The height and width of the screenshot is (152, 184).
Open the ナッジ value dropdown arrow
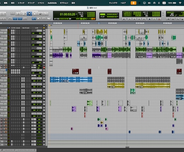118,17
